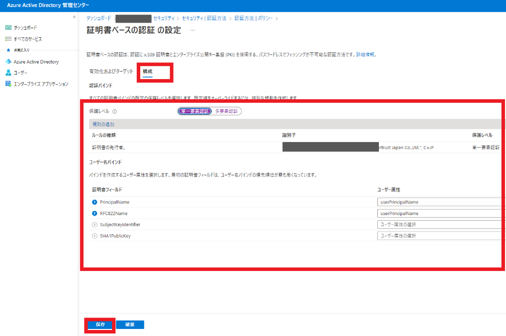The image size is (506, 336).
Task: Open ユーザー in sidebar
Action: pyautogui.click(x=20, y=73)
